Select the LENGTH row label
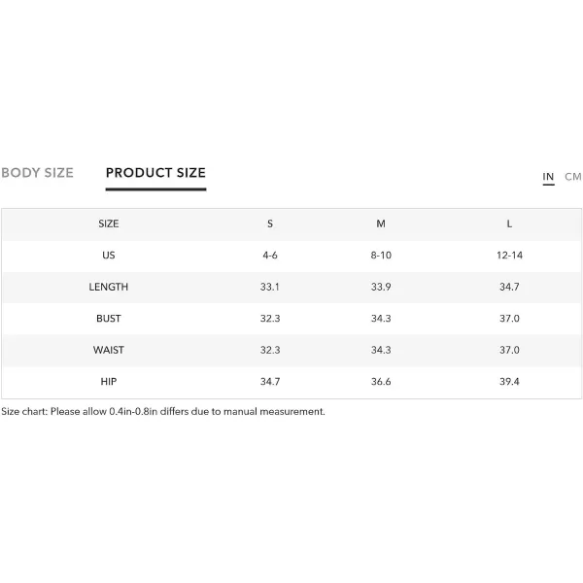Image resolution: width=583 pixels, height=583 pixels. tap(109, 287)
